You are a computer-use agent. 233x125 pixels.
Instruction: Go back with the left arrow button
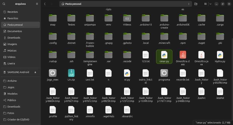45,4
